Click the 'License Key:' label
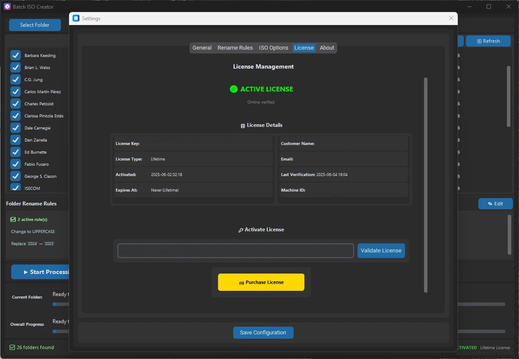The width and height of the screenshot is (519, 359). (127, 144)
